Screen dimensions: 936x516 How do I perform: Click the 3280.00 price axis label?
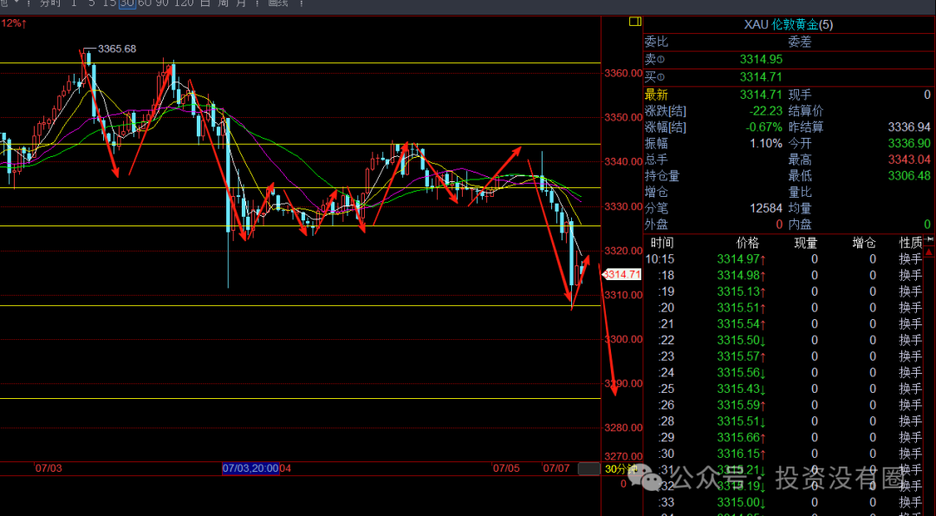pyautogui.click(x=623, y=428)
